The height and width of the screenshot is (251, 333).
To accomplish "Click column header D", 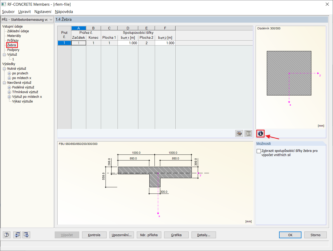I will (128, 28).
